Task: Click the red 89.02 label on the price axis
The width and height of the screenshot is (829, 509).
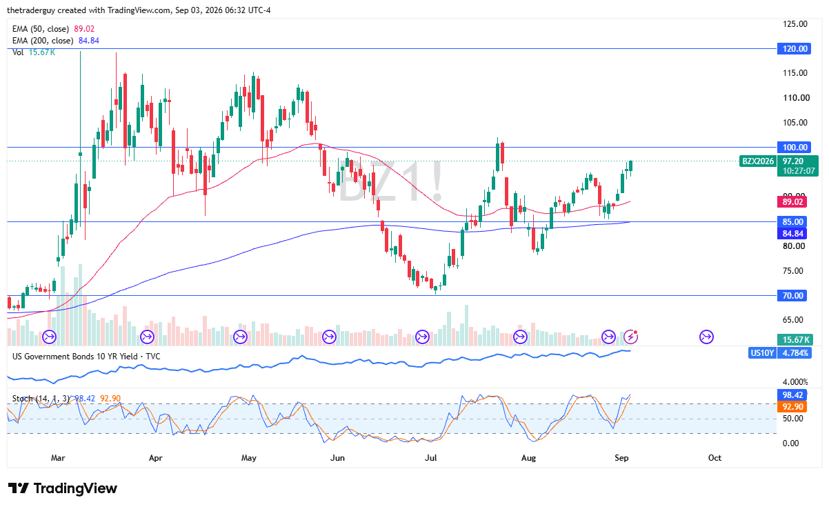Action: [x=792, y=202]
